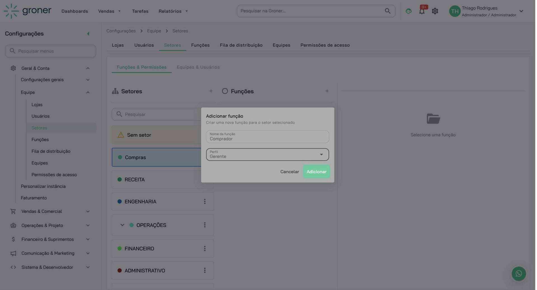
Task: Go to the Permissões de acesso tab
Action: coord(325,45)
